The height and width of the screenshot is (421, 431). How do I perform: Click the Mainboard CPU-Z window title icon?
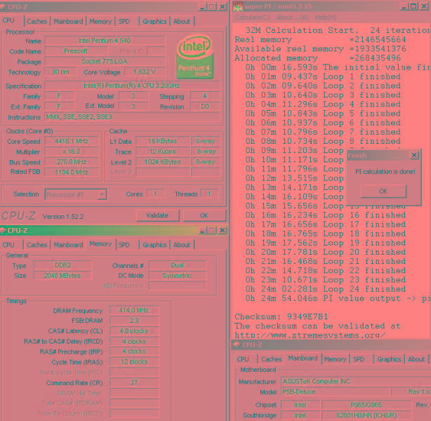tap(237, 345)
